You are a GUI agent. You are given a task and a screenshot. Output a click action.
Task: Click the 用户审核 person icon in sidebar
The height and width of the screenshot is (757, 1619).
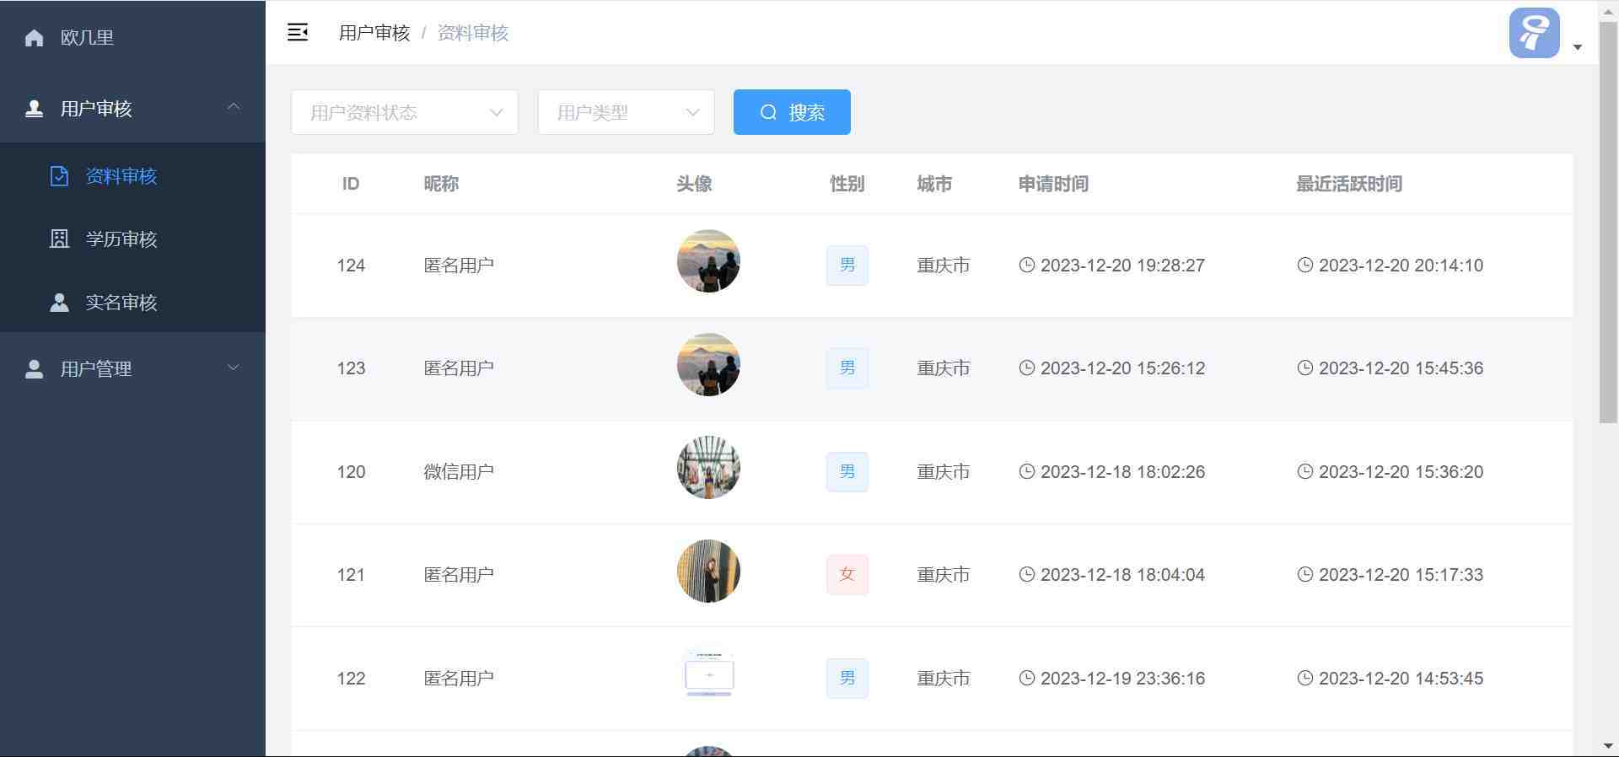click(x=35, y=109)
